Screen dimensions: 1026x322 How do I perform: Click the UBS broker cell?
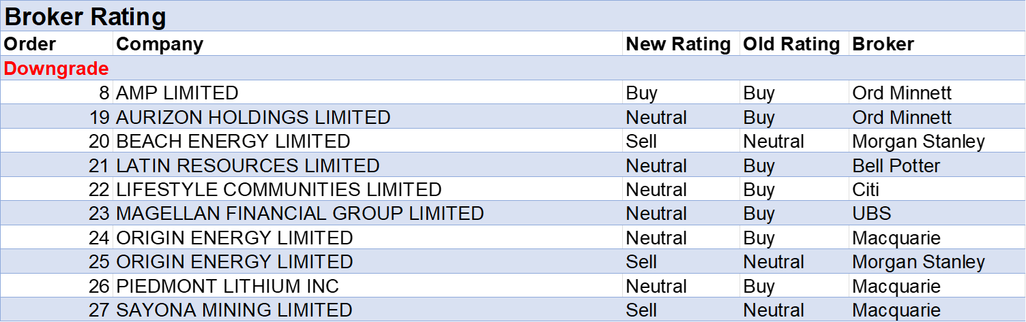point(872,213)
